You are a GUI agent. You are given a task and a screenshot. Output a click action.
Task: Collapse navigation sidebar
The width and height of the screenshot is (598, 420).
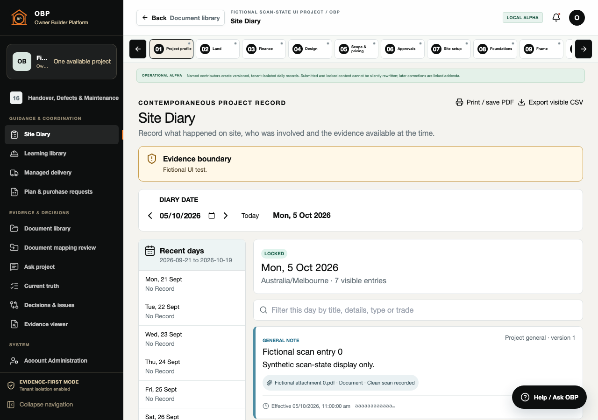pyautogui.click(x=41, y=405)
